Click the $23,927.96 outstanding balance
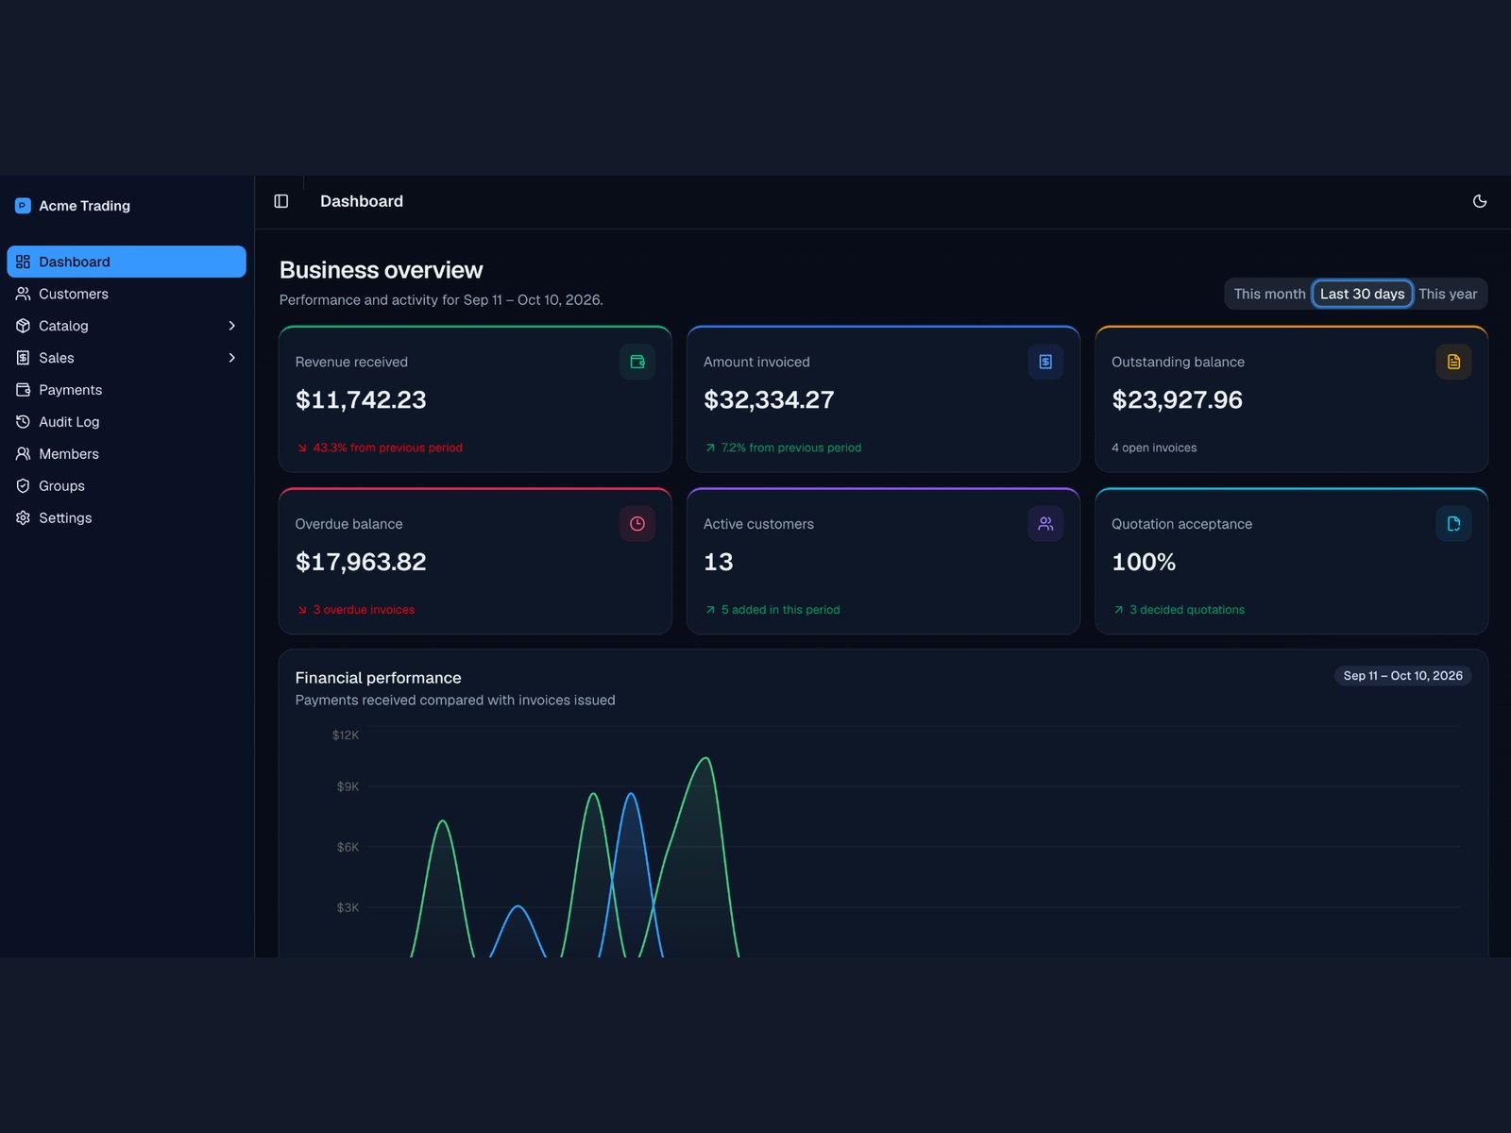Image resolution: width=1511 pixels, height=1133 pixels. [x=1177, y=400]
